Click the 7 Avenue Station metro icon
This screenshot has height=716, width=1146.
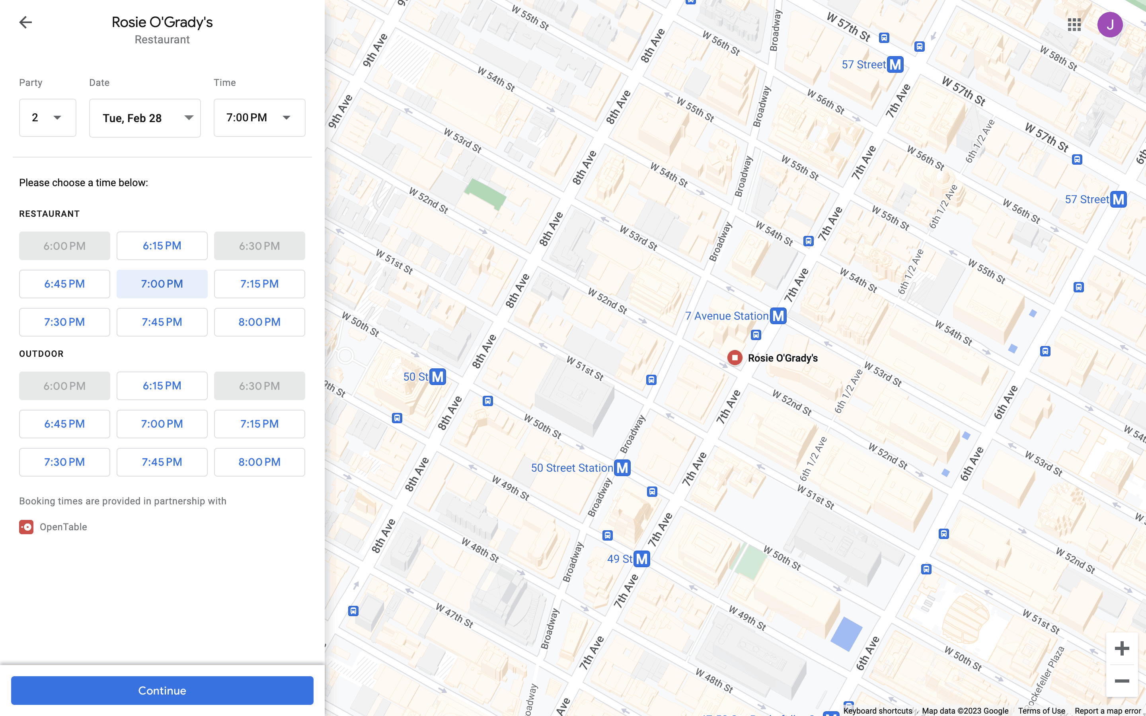[778, 316]
